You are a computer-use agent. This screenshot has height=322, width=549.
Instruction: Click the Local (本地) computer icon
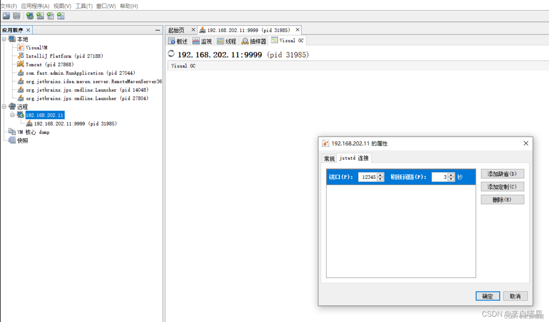pos(12,39)
